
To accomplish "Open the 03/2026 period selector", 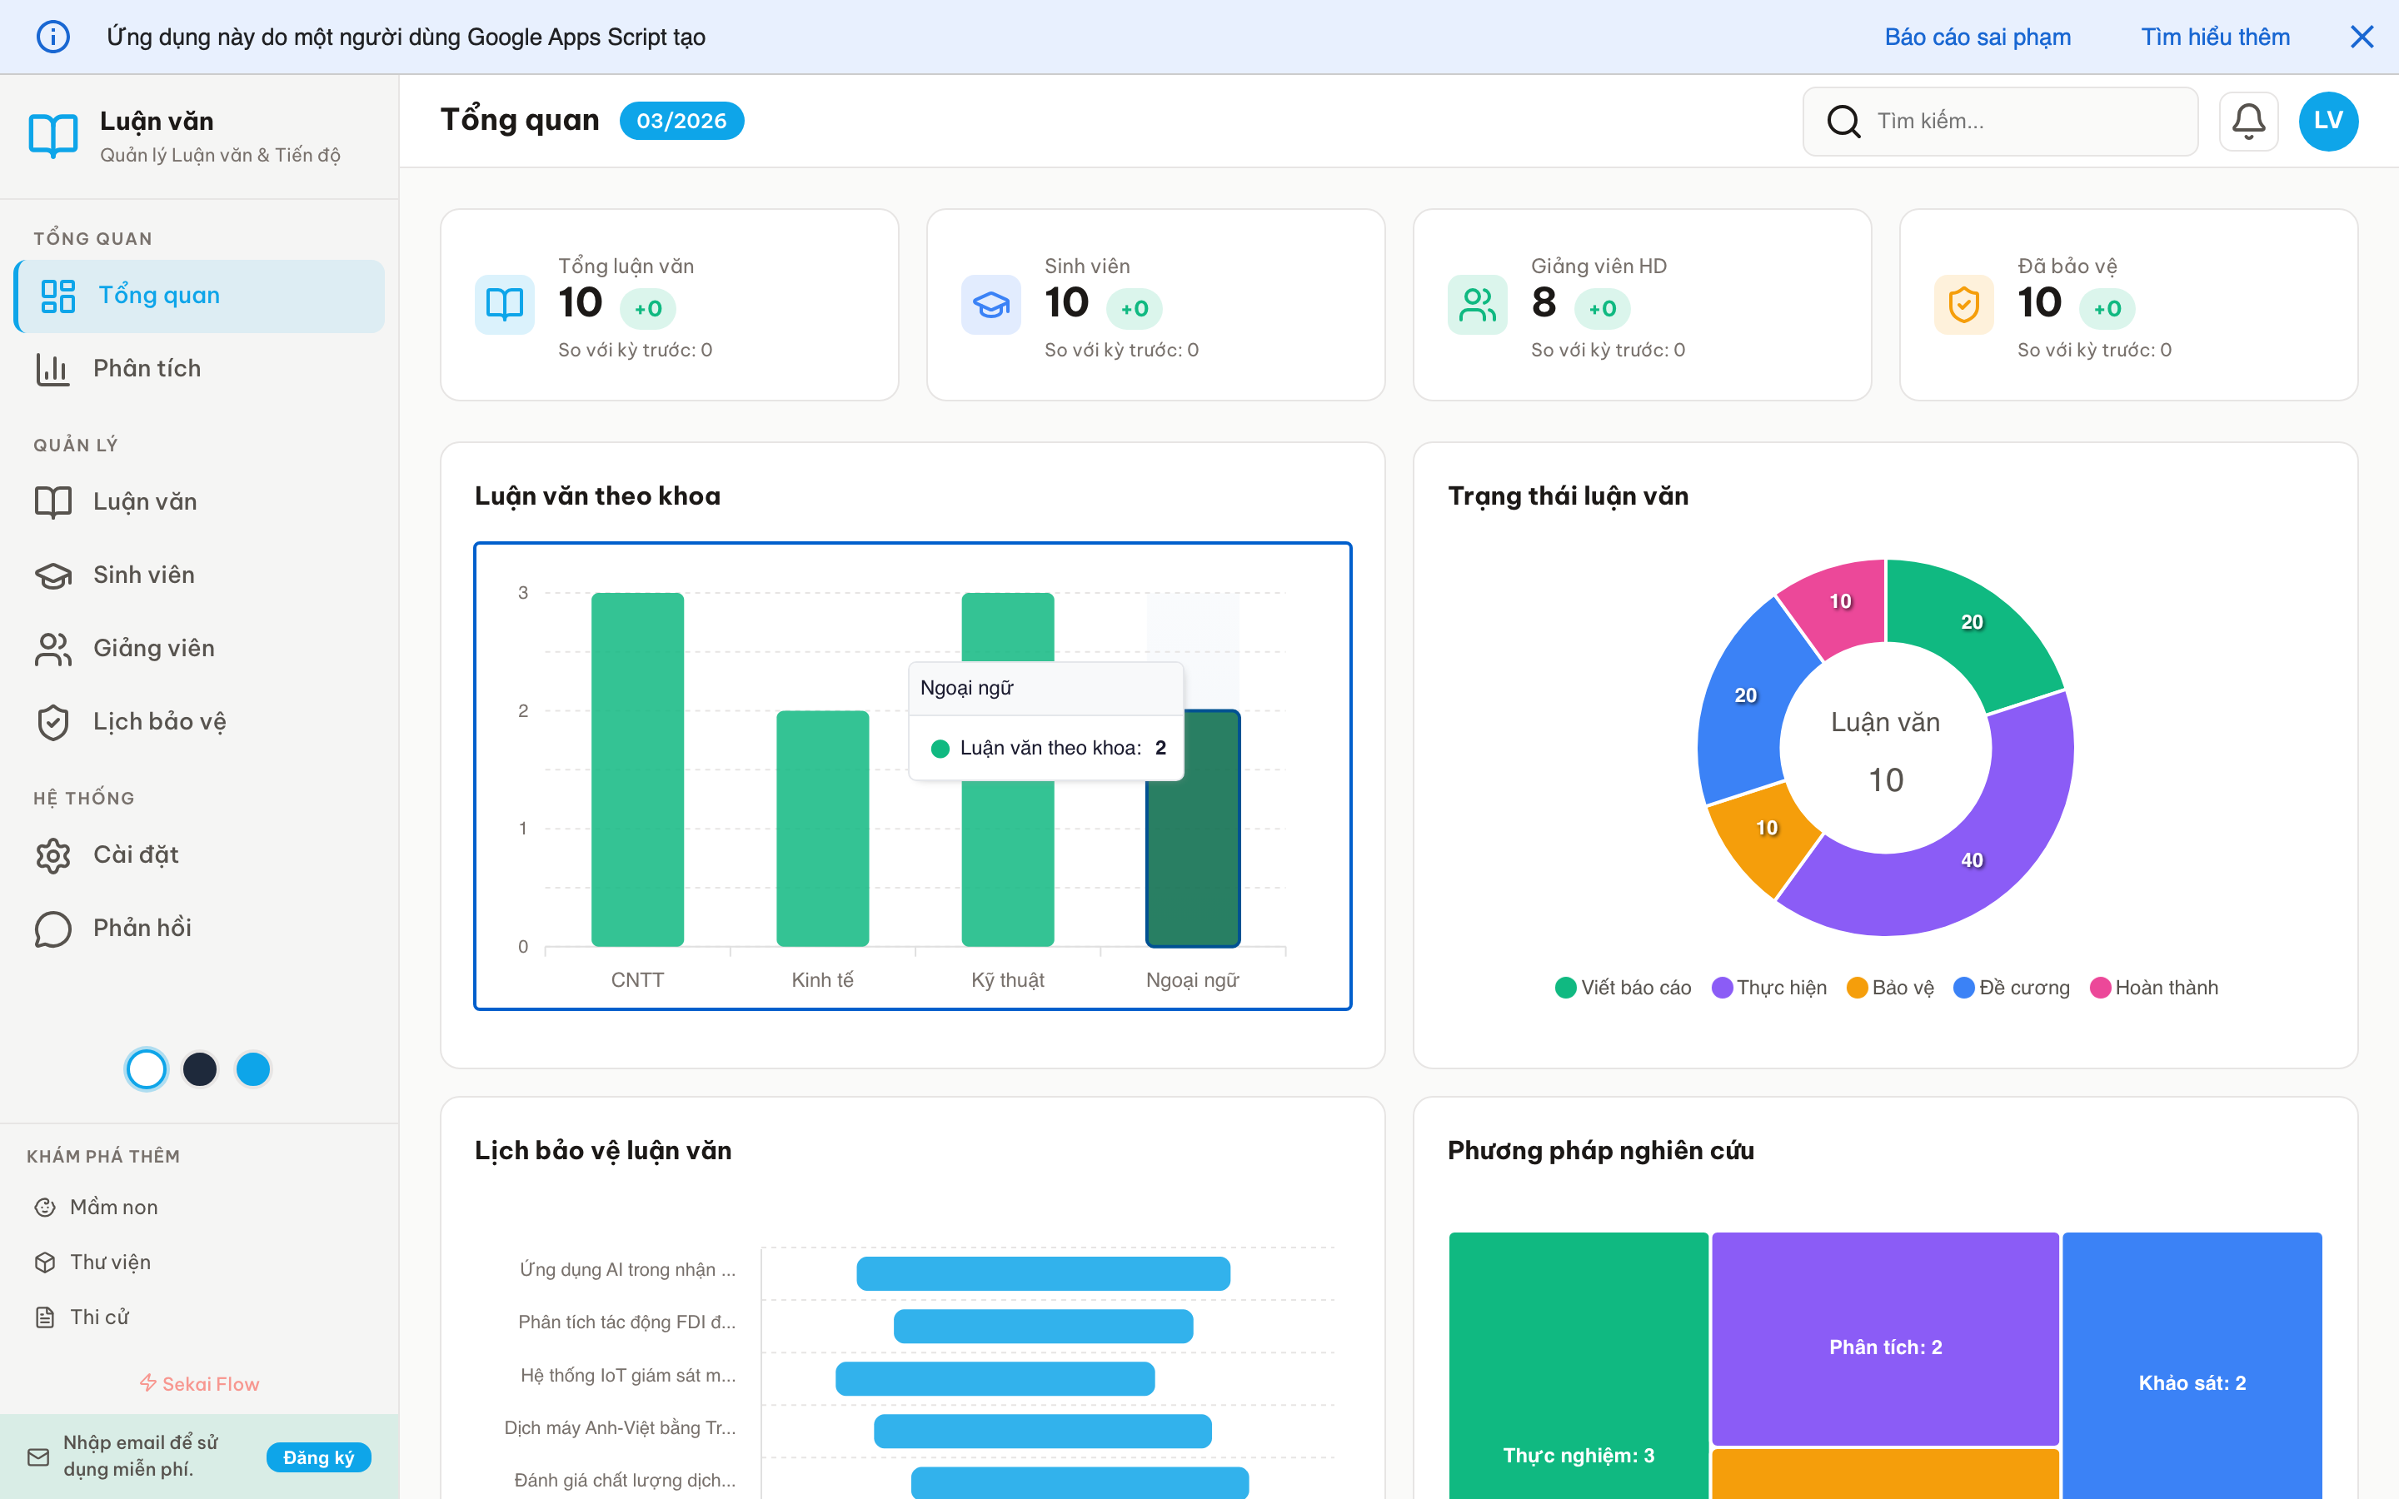I will 682,120.
